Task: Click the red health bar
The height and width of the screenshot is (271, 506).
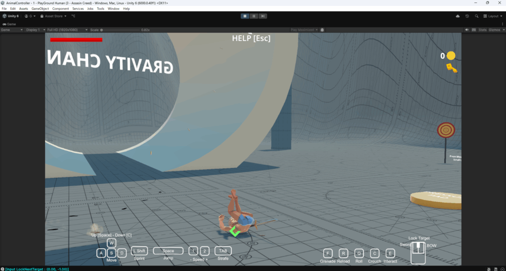Action: tap(76, 40)
